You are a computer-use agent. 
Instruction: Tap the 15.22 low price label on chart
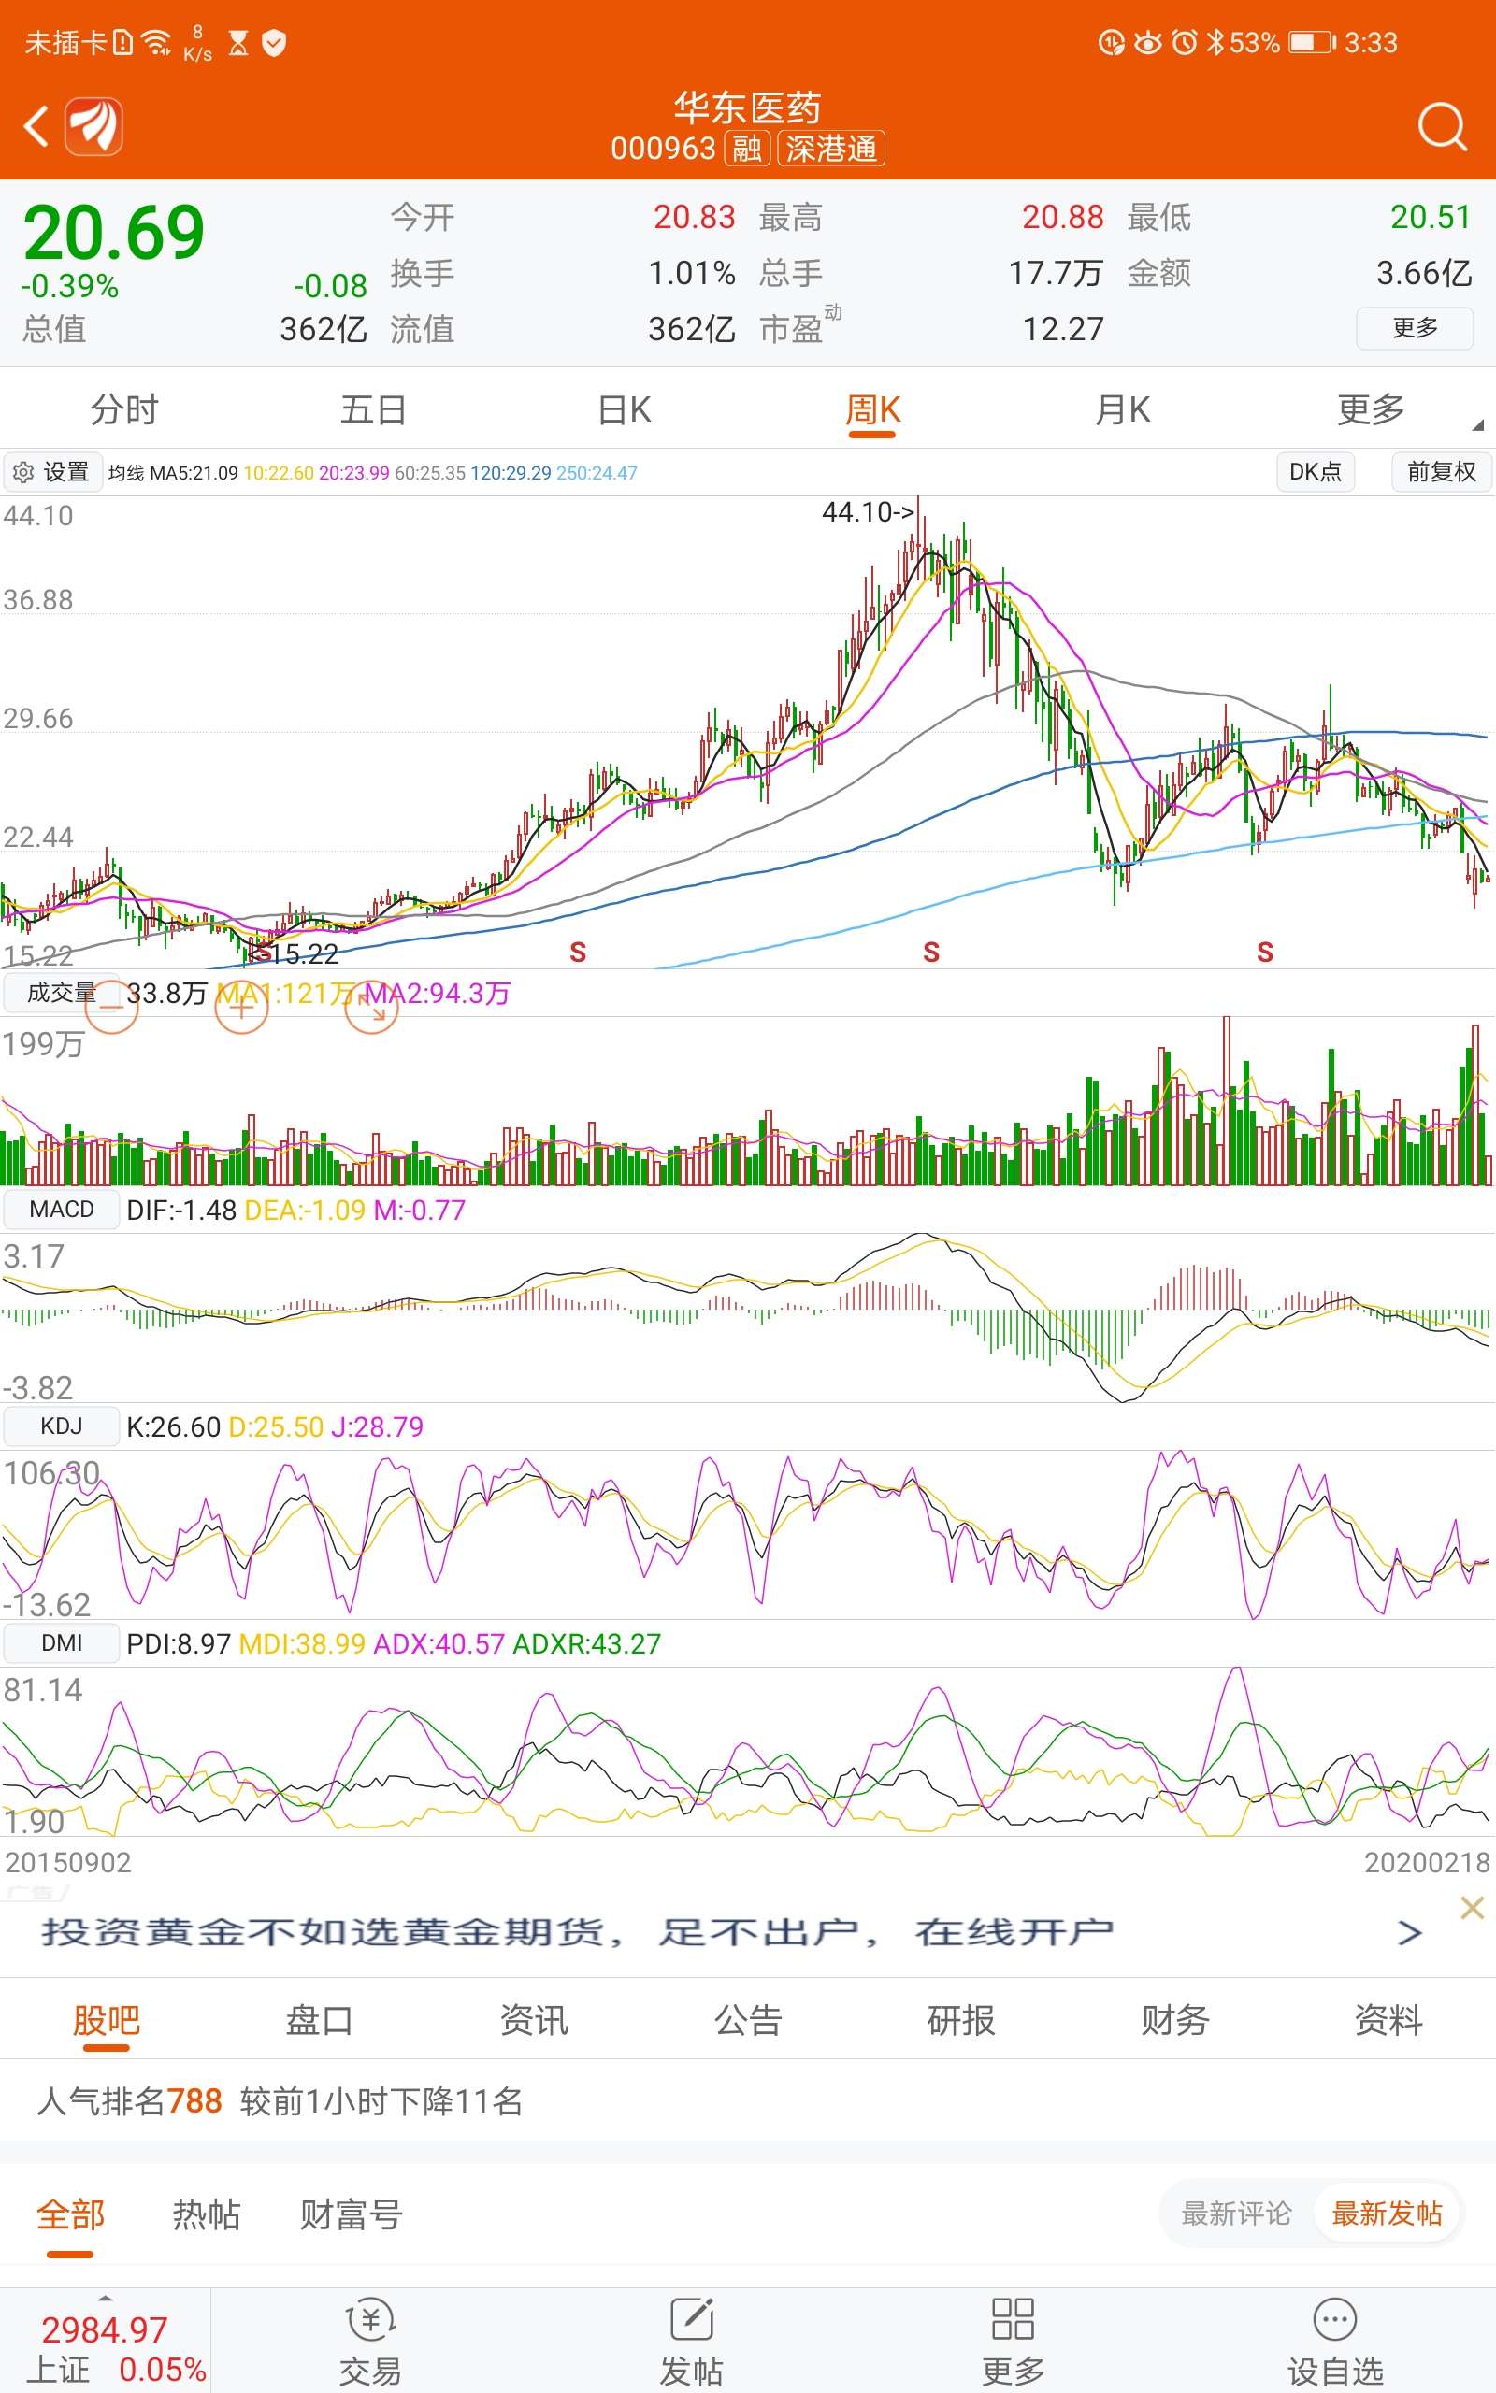(305, 954)
